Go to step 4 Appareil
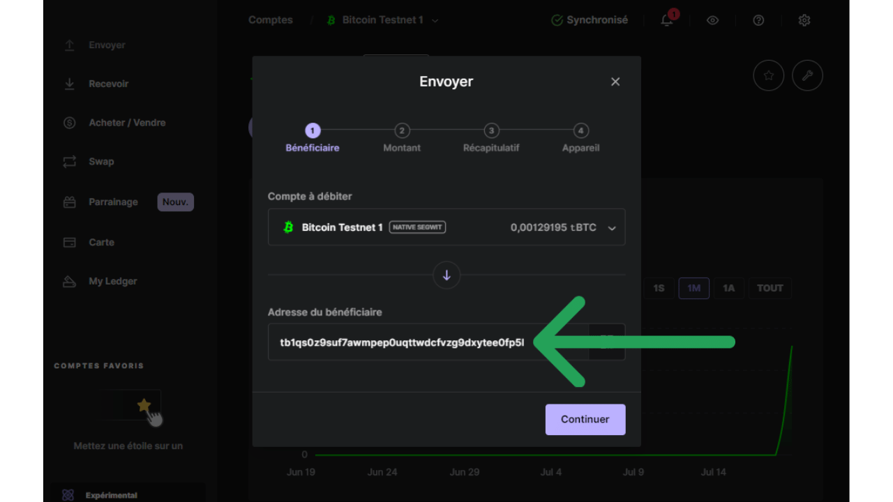Screen dimensions: 893x502 point(580,138)
